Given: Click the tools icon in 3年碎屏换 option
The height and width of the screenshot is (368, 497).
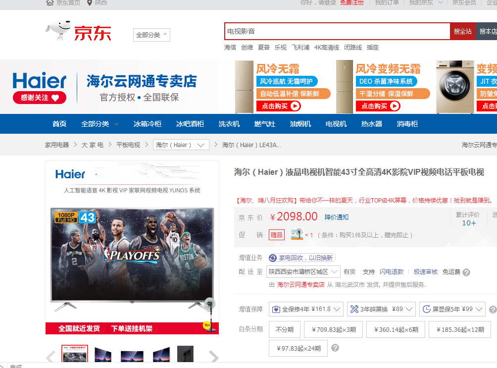Looking at the screenshot, I should [354, 309].
